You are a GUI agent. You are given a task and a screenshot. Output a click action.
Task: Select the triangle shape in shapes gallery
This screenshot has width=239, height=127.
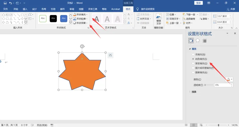point(11,19)
